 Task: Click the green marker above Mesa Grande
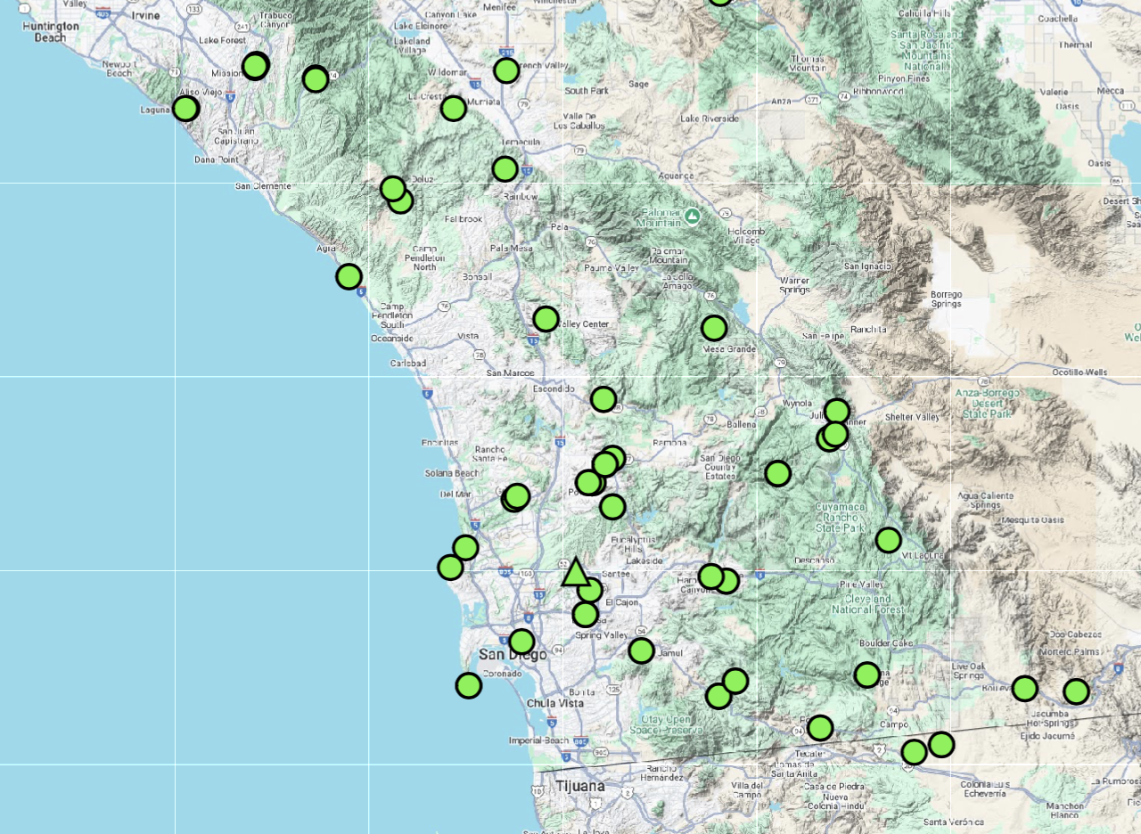click(714, 328)
